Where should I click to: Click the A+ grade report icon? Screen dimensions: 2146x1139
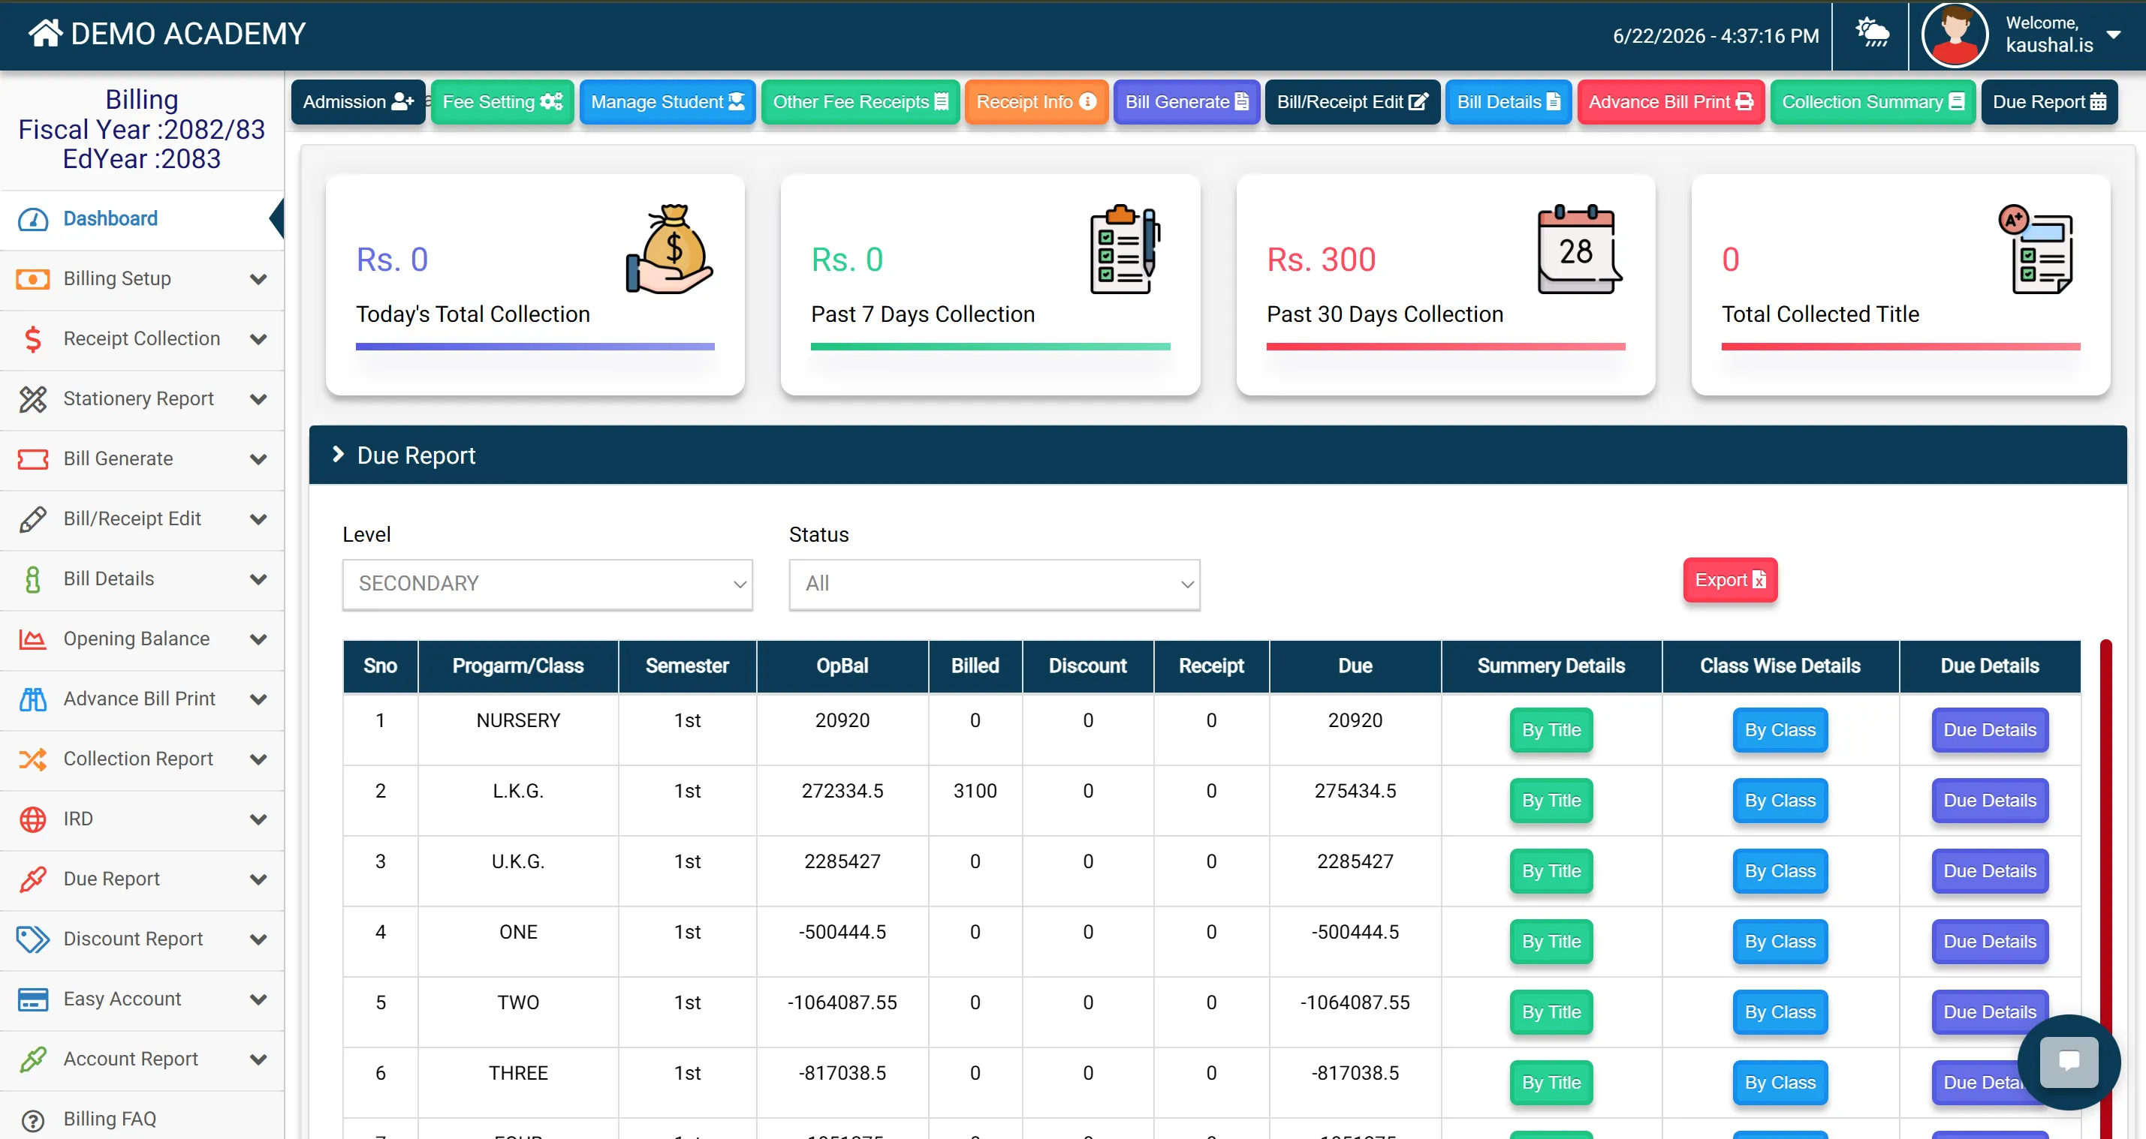click(x=2035, y=249)
